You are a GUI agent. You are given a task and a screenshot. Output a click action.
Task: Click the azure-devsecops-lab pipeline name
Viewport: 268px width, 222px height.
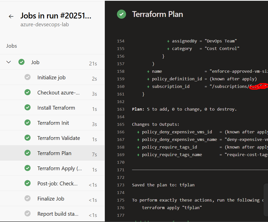click(x=45, y=25)
